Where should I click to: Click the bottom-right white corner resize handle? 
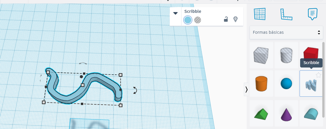tap(120, 105)
